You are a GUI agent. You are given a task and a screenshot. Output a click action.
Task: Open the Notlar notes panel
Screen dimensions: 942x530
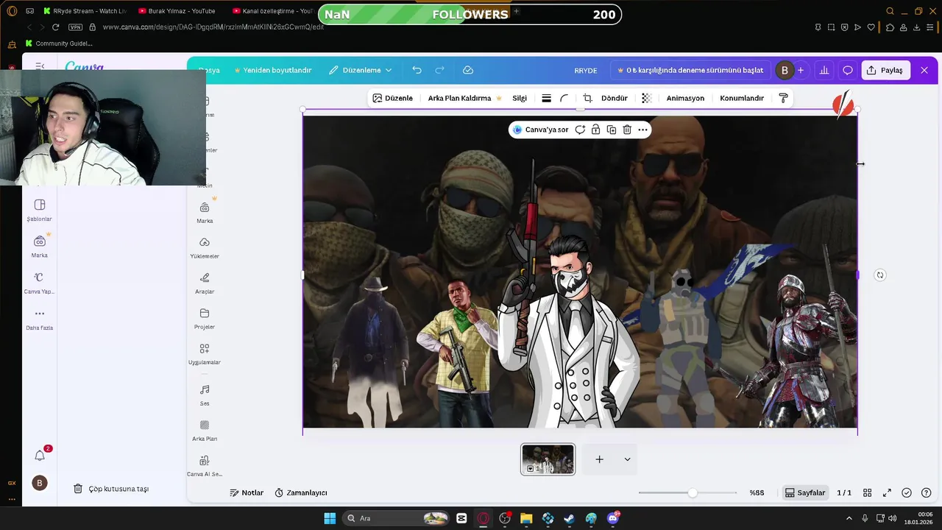coord(247,492)
